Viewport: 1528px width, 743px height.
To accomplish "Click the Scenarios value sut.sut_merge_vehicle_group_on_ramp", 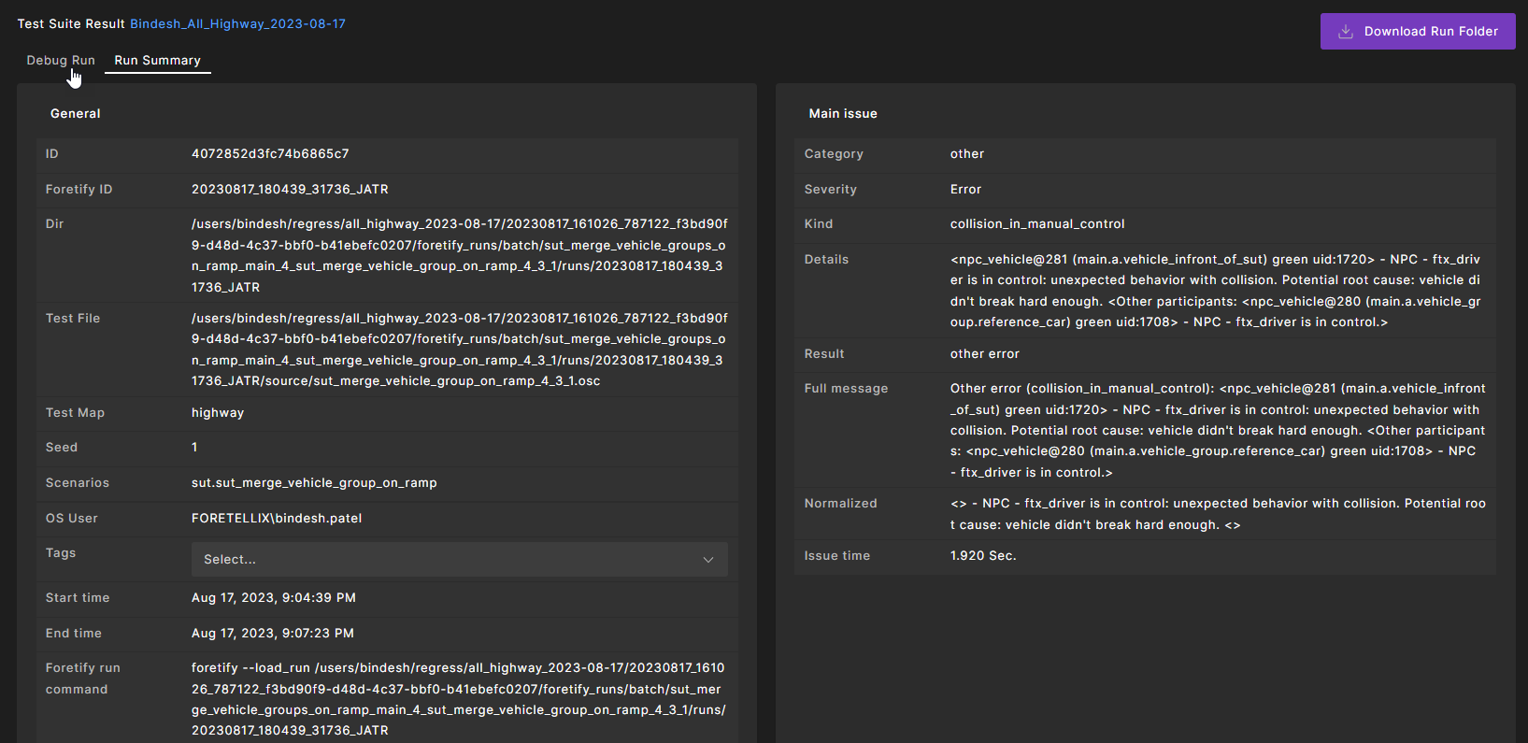I will click(314, 483).
